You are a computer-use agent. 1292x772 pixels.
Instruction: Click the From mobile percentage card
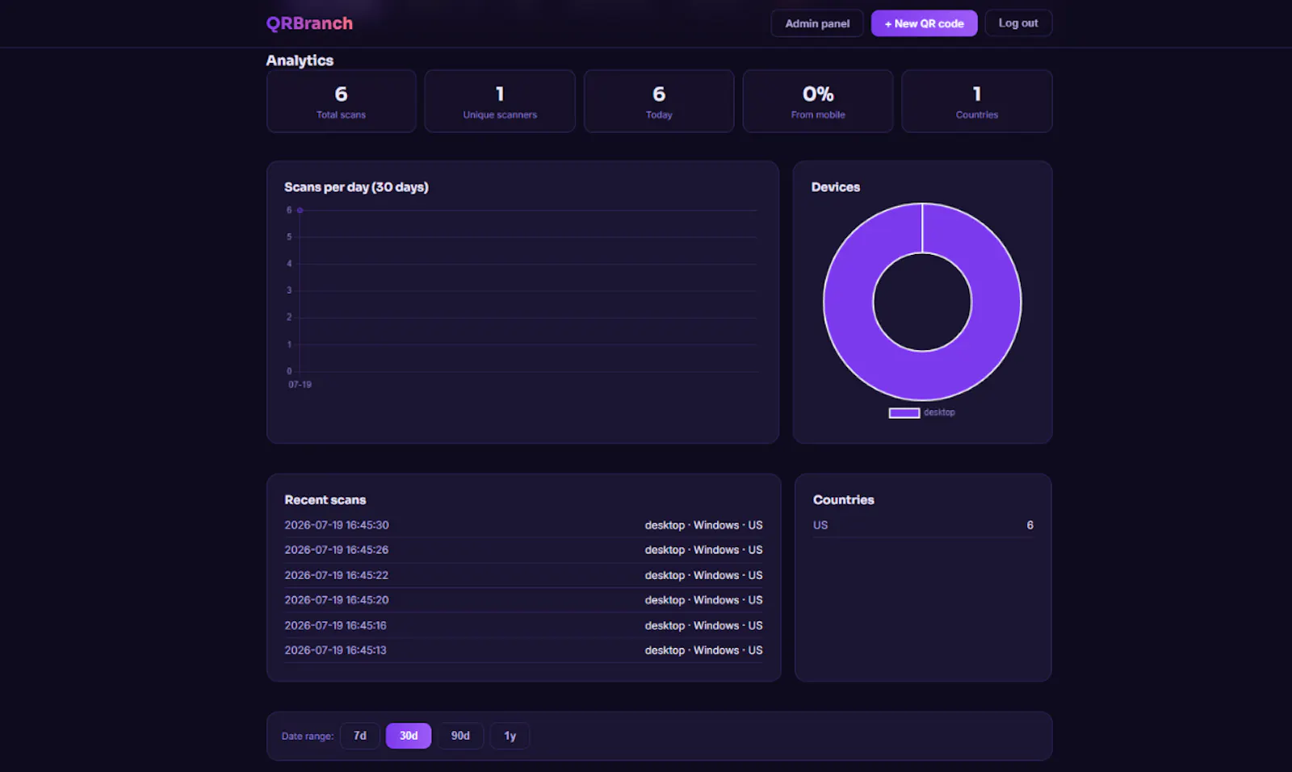pyautogui.click(x=818, y=101)
